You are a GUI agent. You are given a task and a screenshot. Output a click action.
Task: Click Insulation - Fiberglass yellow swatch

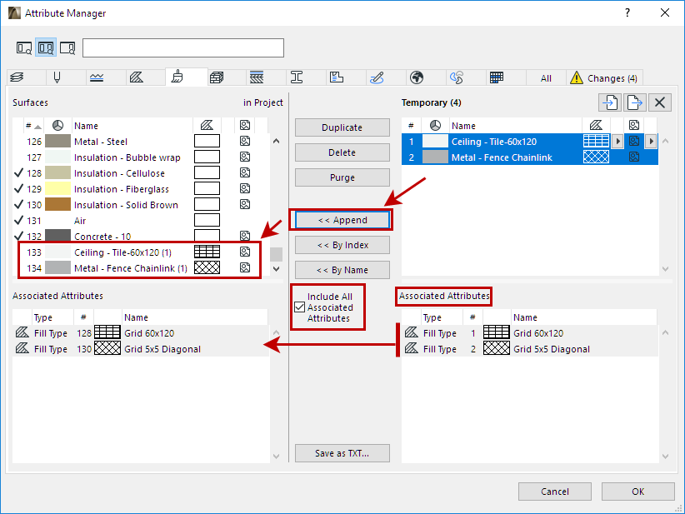click(57, 188)
